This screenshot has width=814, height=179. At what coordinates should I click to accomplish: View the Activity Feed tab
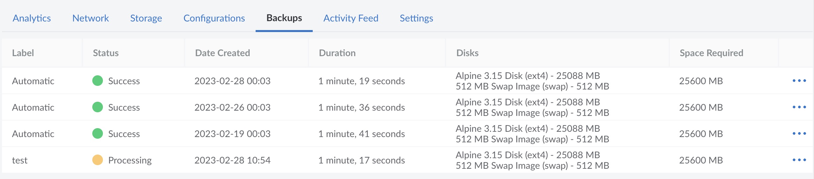(351, 18)
